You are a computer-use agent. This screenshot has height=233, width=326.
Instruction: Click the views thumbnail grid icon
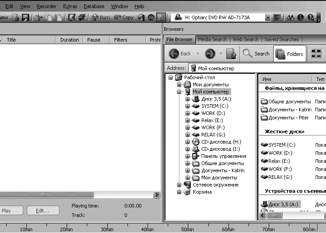point(316,54)
